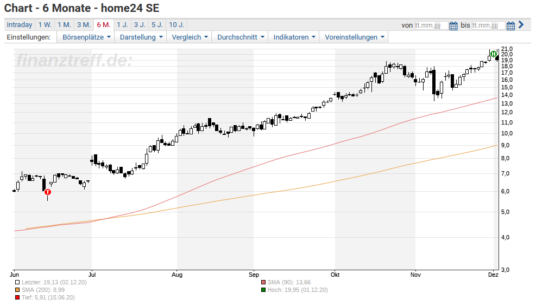Click the '21,0' price axis label

point(507,49)
